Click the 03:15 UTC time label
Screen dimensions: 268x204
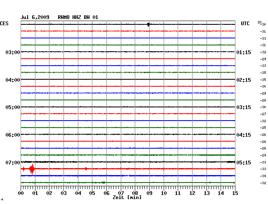[x=244, y=107]
